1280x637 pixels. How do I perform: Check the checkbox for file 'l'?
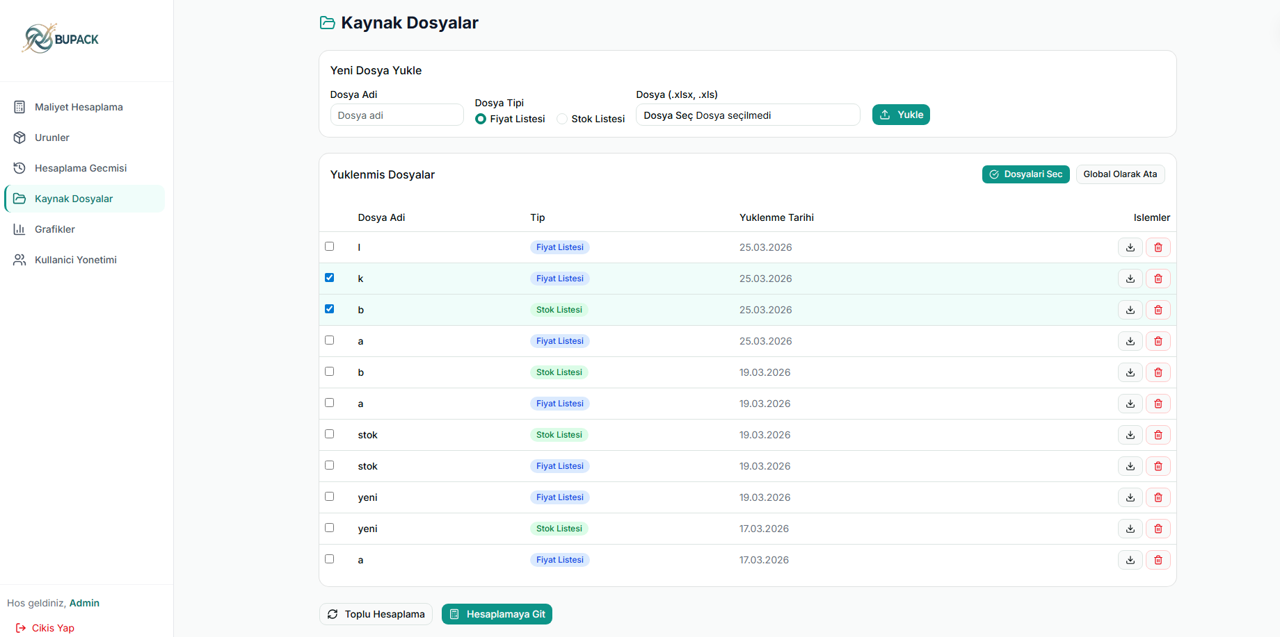point(330,247)
